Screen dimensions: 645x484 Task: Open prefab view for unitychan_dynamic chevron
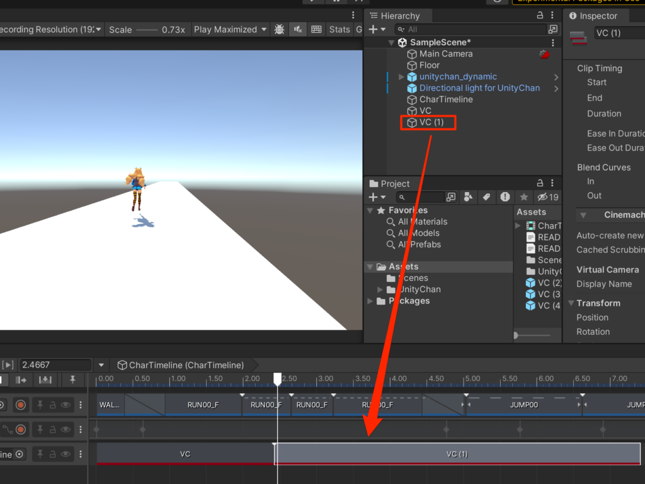pyautogui.click(x=556, y=77)
